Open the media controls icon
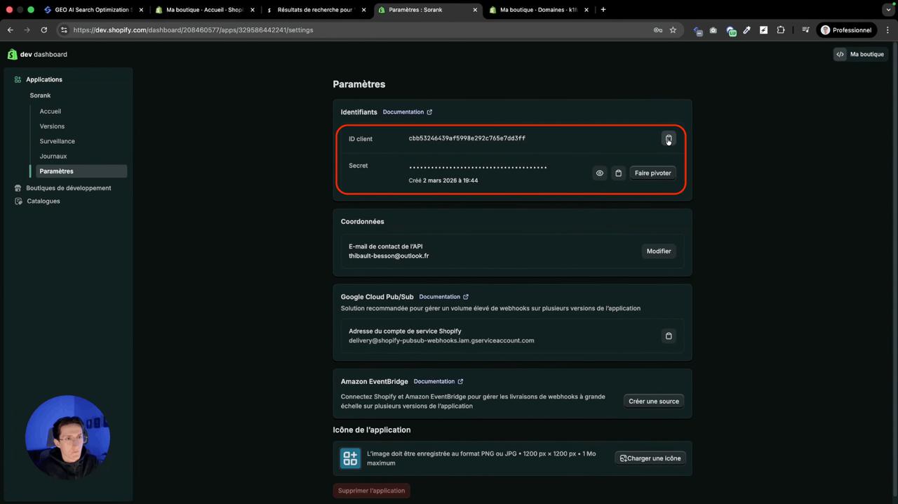The width and height of the screenshot is (898, 504). tap(805, 30)
